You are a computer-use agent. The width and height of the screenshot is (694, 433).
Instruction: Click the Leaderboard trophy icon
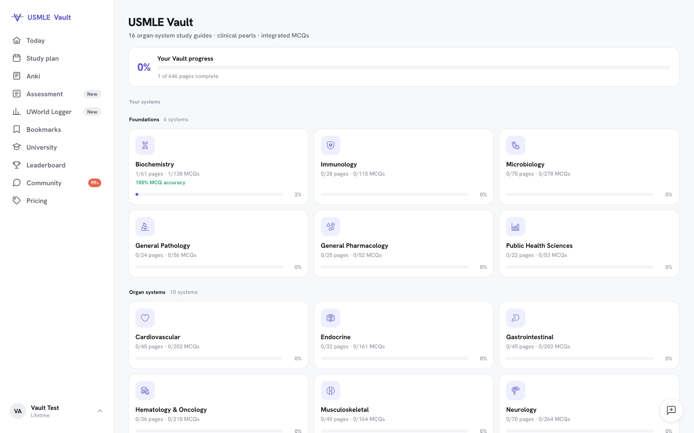tap(17, 165)
